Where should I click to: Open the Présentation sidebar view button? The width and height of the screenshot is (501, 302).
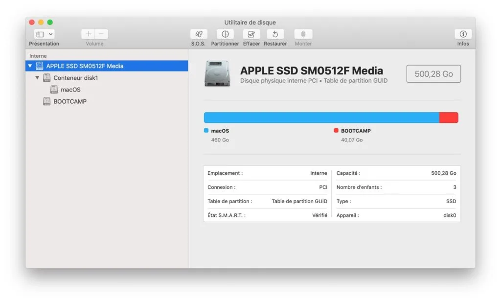40,34
